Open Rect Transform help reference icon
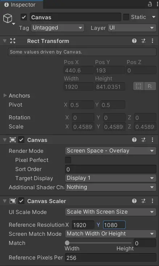 coord(134,41)
